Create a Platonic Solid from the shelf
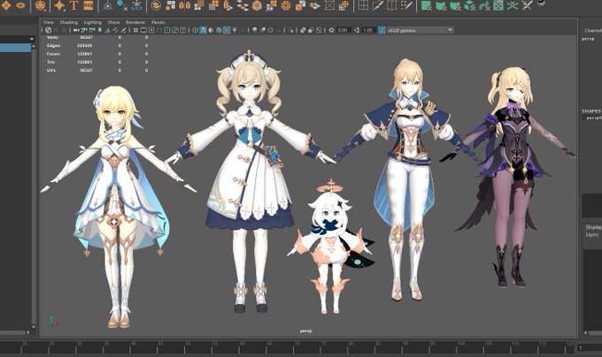 click(x=41, y=5)
